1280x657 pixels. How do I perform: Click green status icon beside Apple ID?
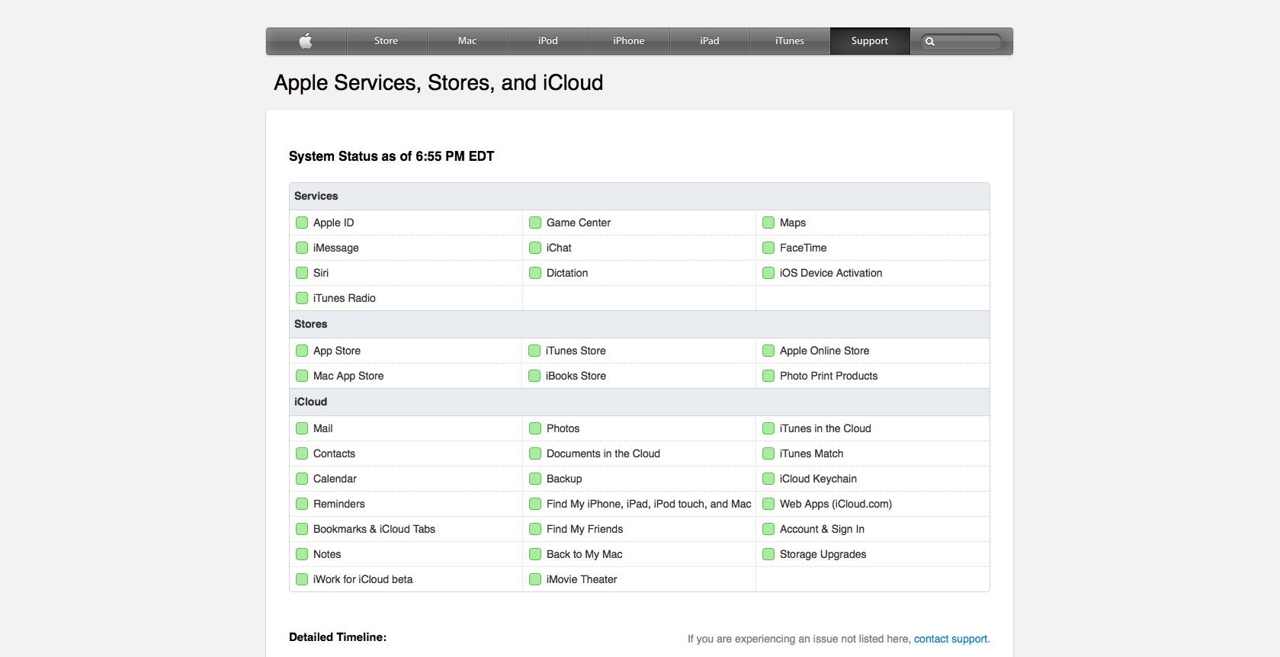pyautogui.click(x=302, y=223)
